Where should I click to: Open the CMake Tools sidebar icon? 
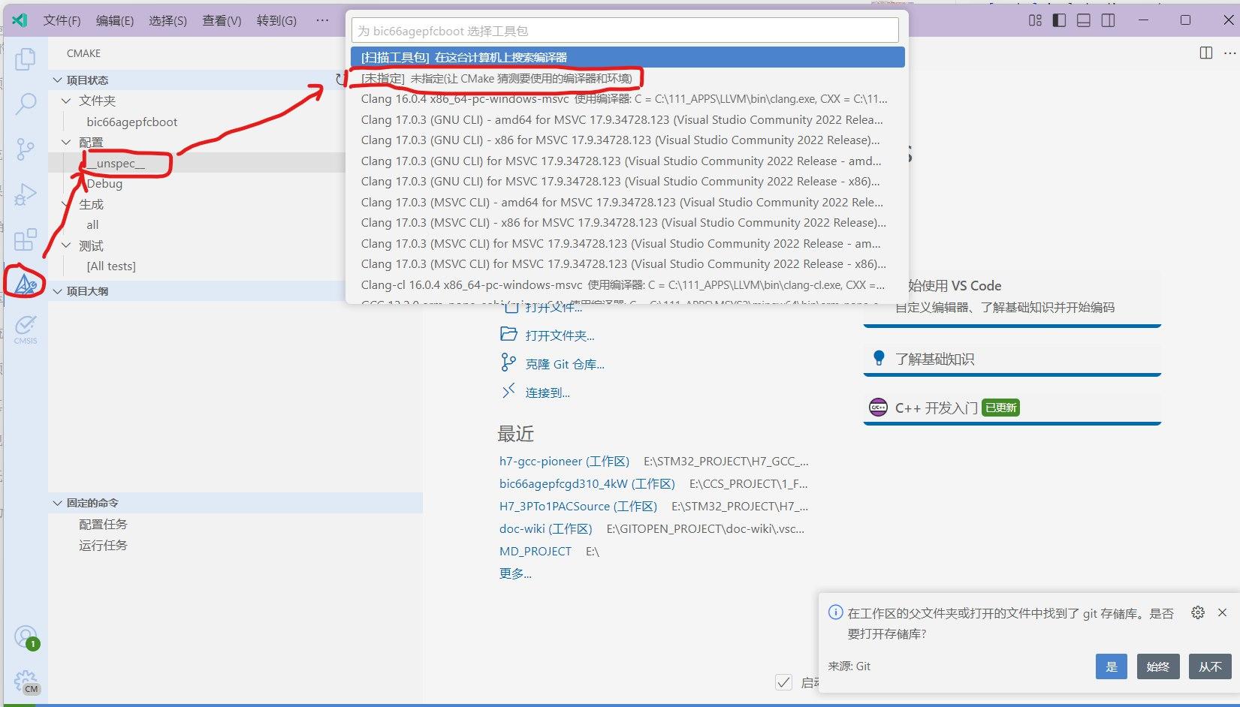click(x=26, y=283)
